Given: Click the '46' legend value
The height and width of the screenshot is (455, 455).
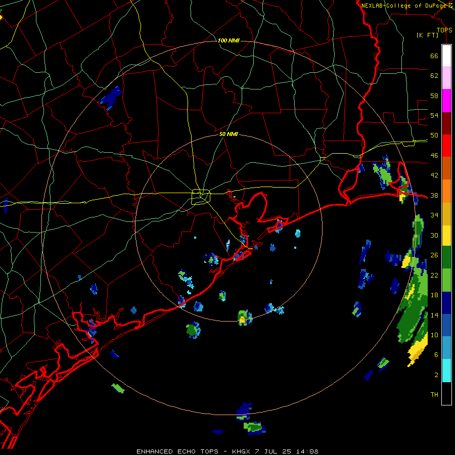Looking at the screenshot, I should (434, 156).
